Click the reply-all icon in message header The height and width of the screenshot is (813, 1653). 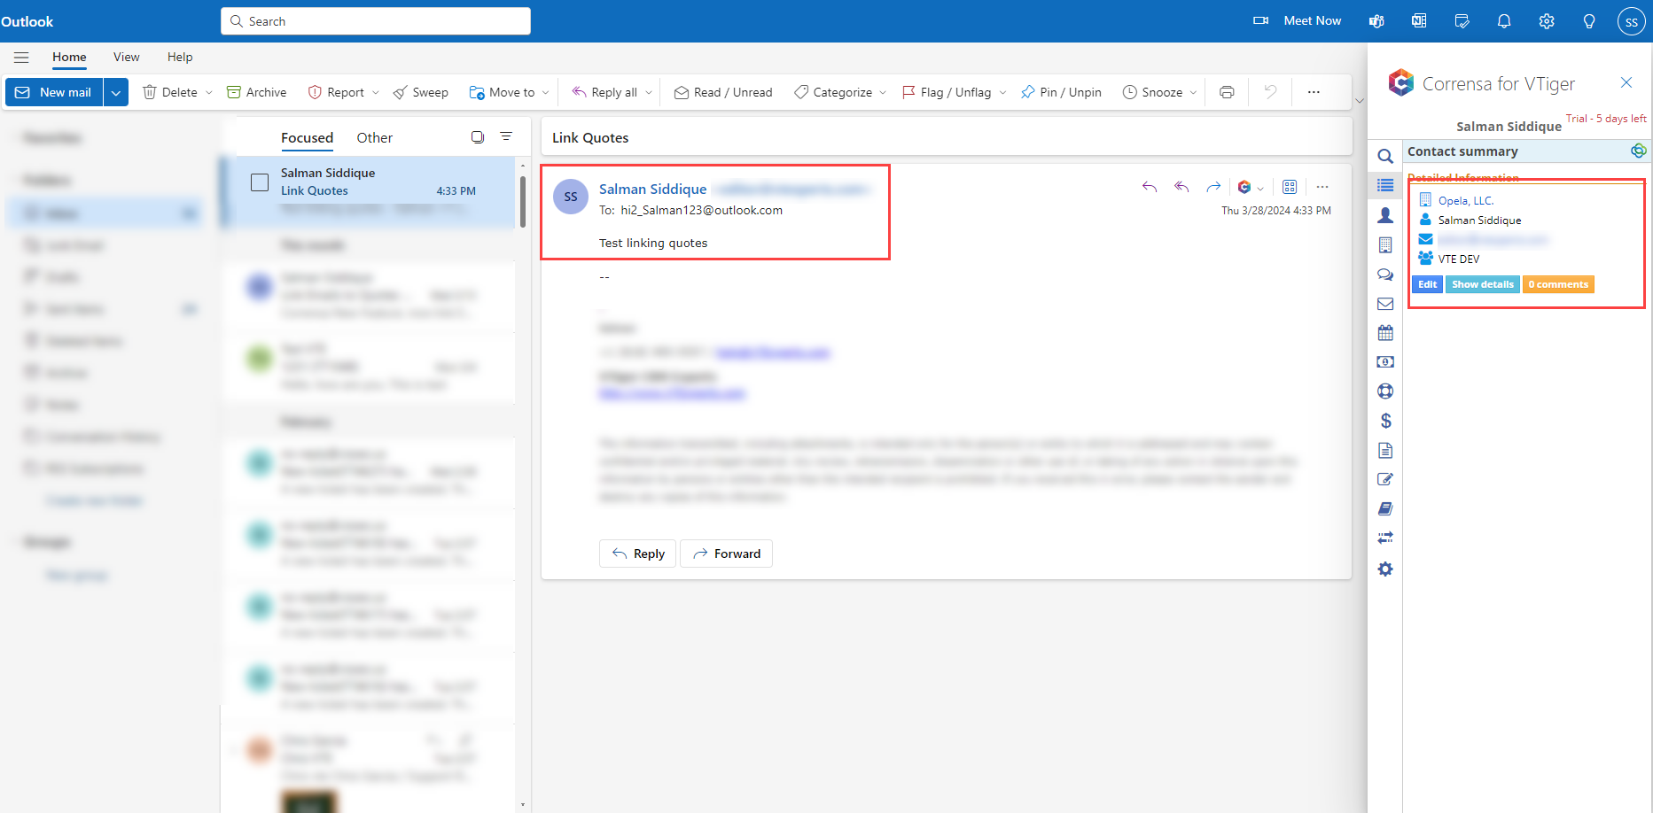[1181, 187]
